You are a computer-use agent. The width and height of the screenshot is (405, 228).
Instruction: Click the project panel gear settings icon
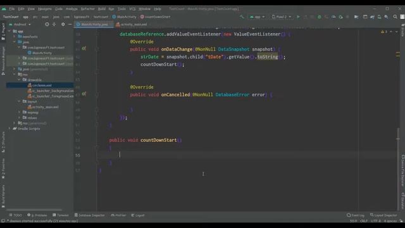(63, 24)
